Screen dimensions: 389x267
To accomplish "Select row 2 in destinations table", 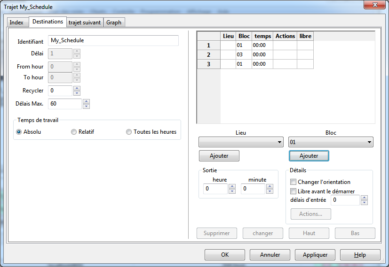I will point(208,54).
